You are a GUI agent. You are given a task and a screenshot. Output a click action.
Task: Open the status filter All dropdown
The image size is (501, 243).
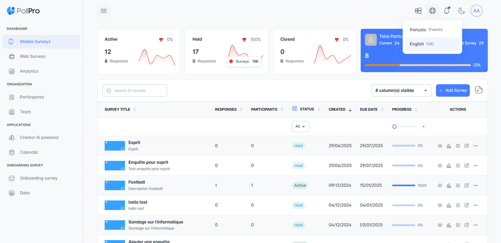[x=300, y=127]
